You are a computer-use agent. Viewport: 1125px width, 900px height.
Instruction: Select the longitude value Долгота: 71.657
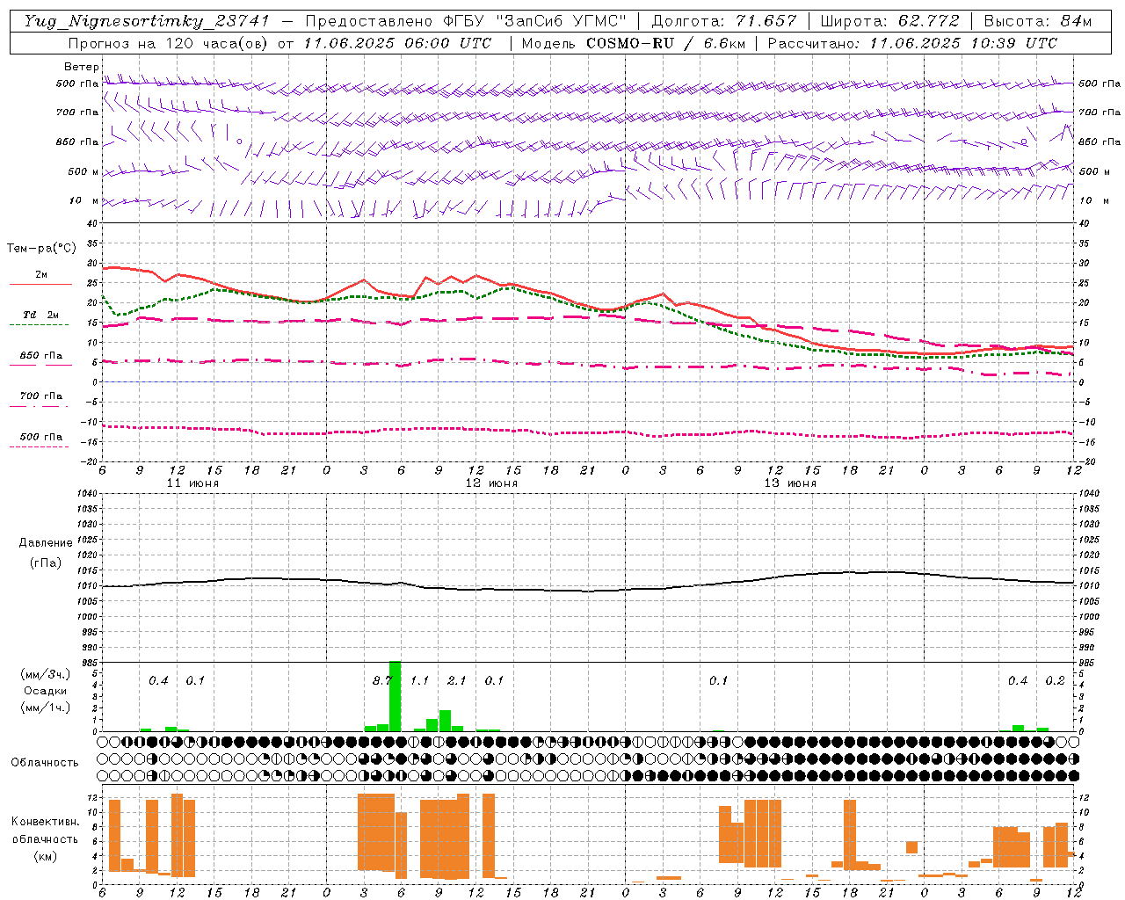(x=724, y=21)
